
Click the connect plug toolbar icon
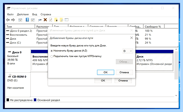tap(40, 20)
